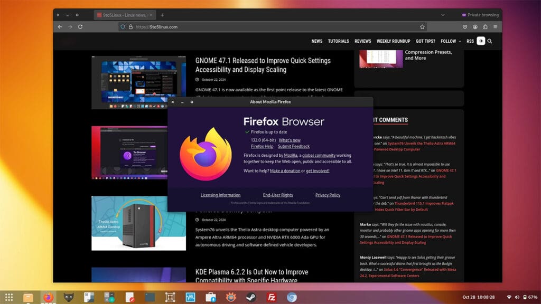The height and width of the screenshot is (304, 541).
Task: Close the 9to5Linux tab
Action: pyautogui.click(x=151, y=15)
